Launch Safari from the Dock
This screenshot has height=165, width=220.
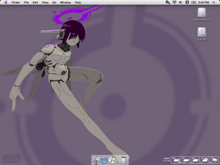[104, 160]
